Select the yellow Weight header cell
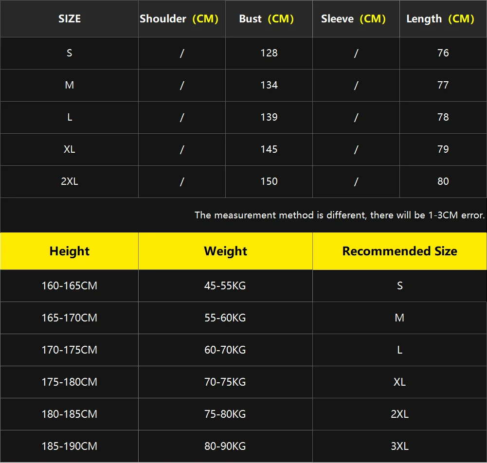This screenshot has height=463, width=487. click(225, 251)
